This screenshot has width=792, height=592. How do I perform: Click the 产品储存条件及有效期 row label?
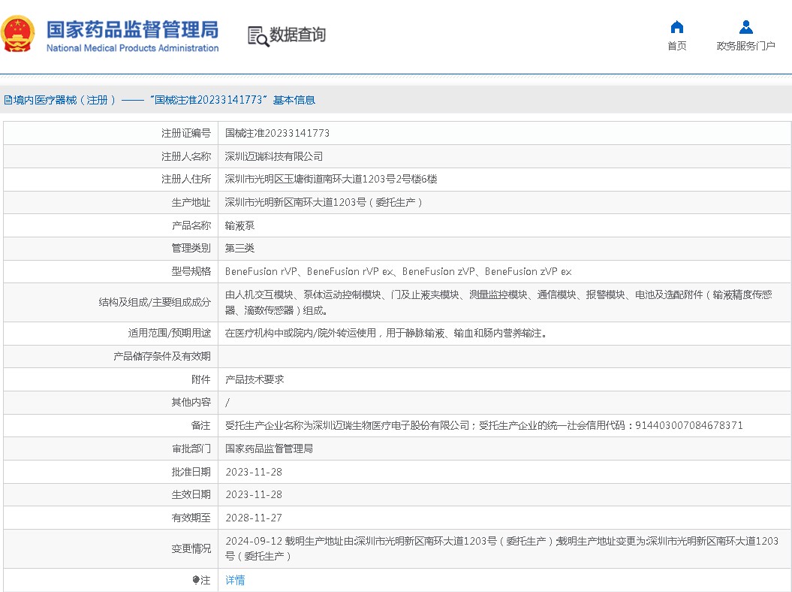(161, 356)
